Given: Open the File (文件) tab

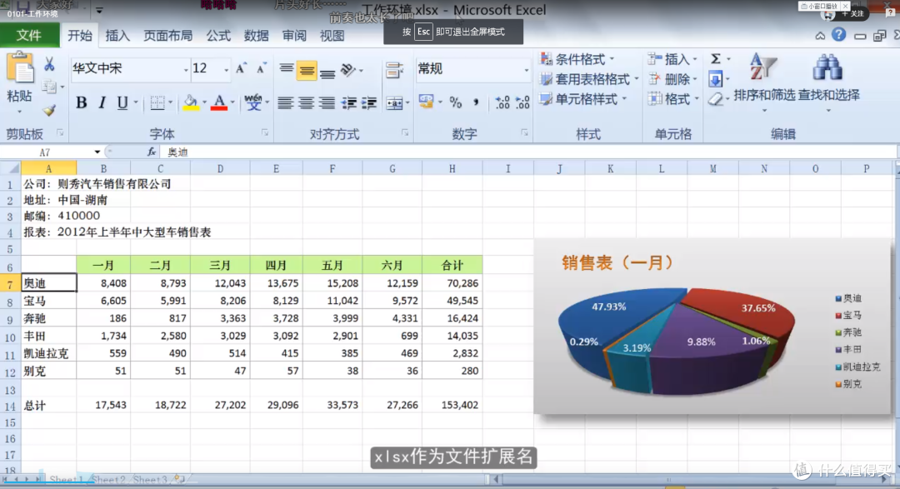Looking at the screenshot, I should coord(29,36).
